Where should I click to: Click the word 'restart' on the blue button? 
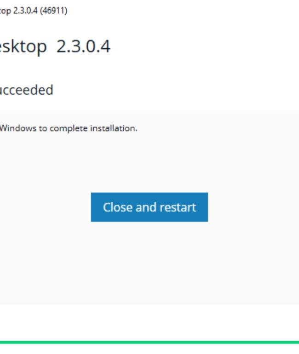point(178,207)
